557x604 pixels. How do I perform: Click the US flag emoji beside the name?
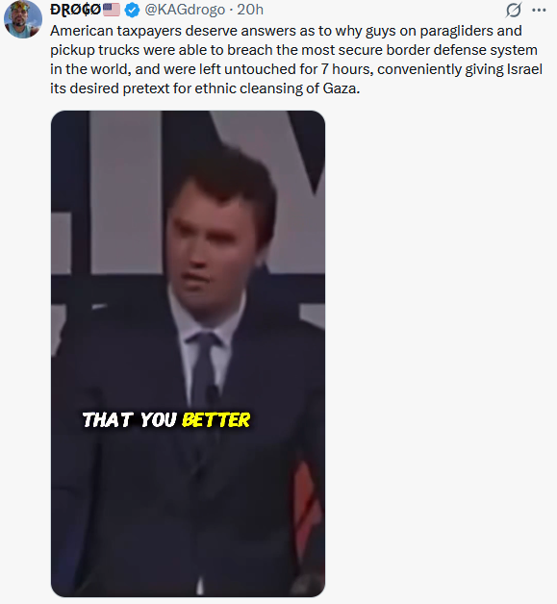(112, 10)
